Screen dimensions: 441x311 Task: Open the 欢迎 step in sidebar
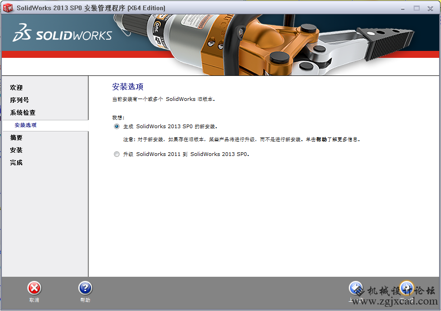pyautogui.click(x=16, y=87)
